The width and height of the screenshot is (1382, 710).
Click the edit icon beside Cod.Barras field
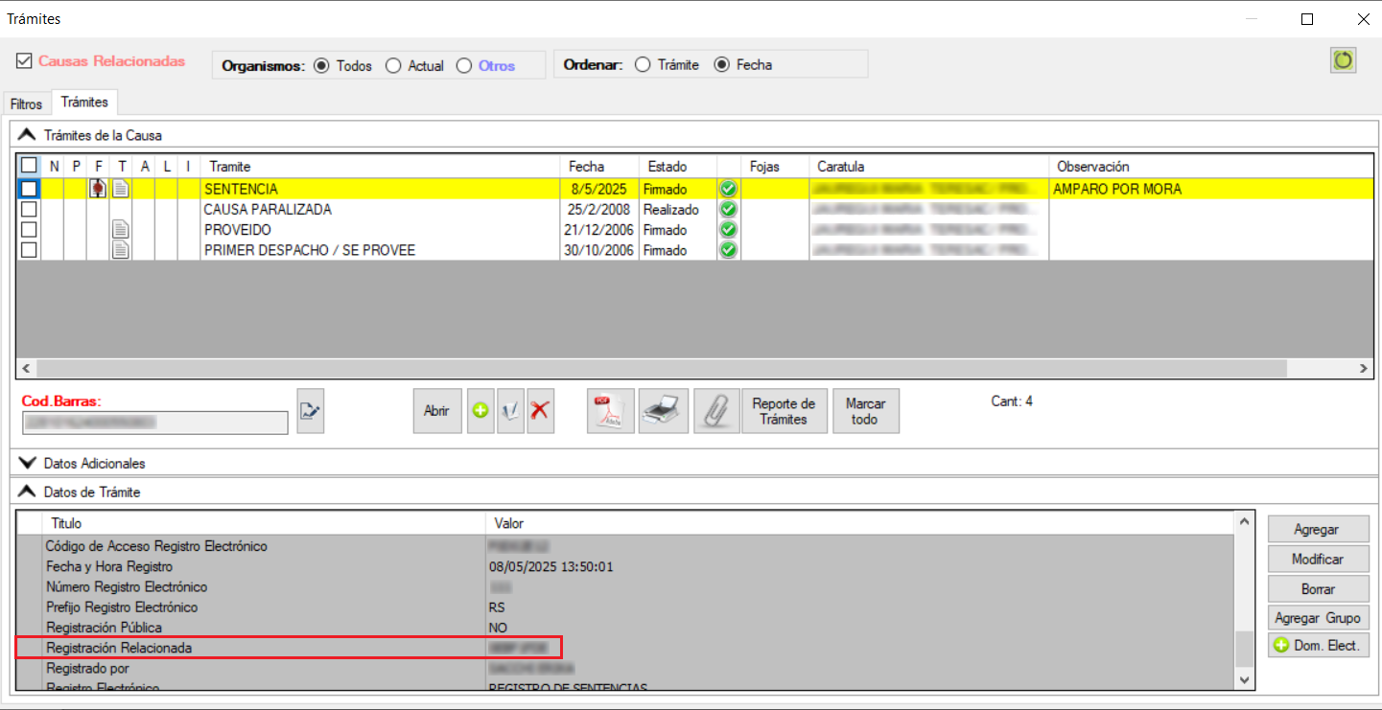click(311, 412)
